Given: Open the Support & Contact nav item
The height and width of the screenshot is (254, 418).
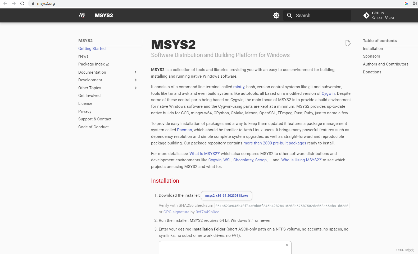Looking at the screenshot, I should [95, 119].
